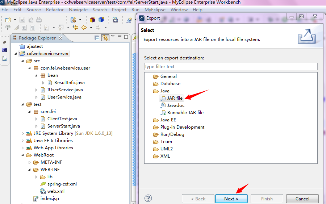Click the Save All toolbar icon
Image resolution: width=326 pixels, height=204 pixels.
(30, 20)
